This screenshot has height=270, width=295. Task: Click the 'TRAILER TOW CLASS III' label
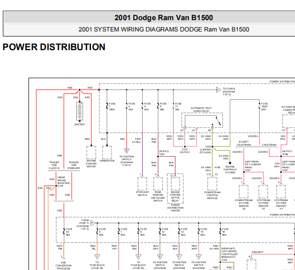click(54, 165)
